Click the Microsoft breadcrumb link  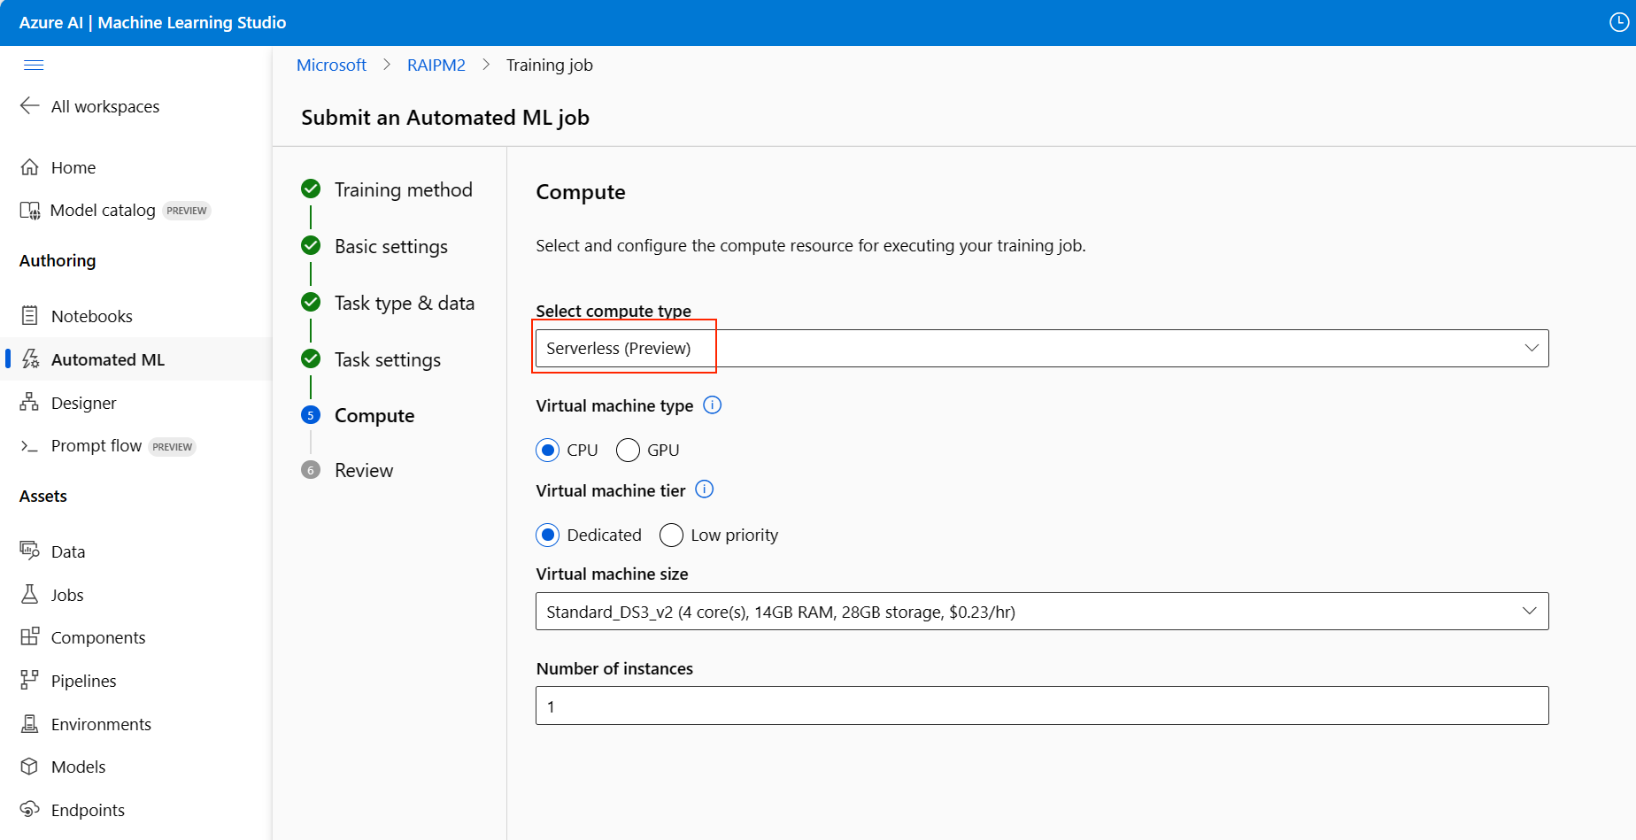click(331, 66)
